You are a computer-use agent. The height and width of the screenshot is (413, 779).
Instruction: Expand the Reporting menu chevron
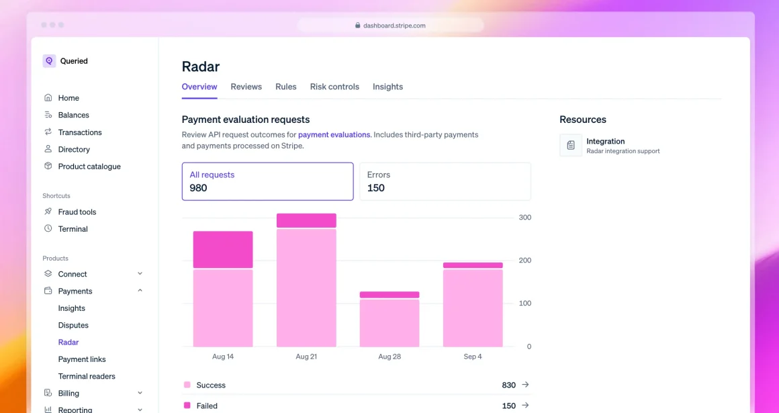[140, 410]
